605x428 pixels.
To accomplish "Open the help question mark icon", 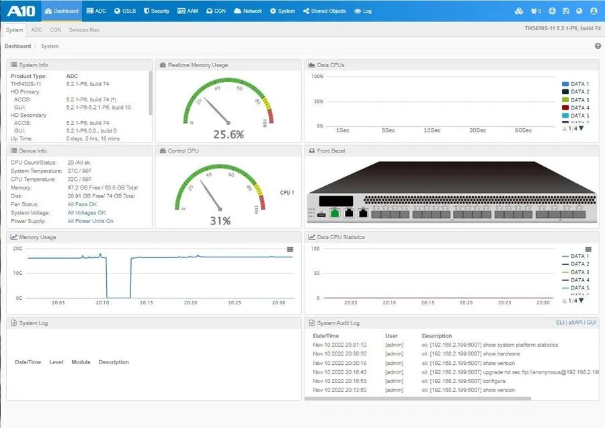I will pos(598,46).
